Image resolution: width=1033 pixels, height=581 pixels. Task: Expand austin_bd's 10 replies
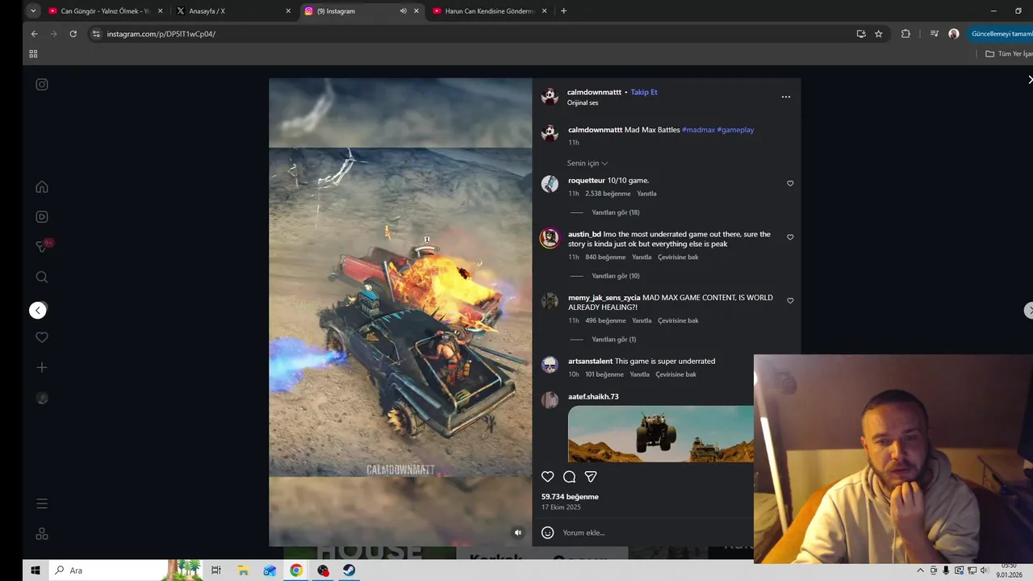click(616, 276)
